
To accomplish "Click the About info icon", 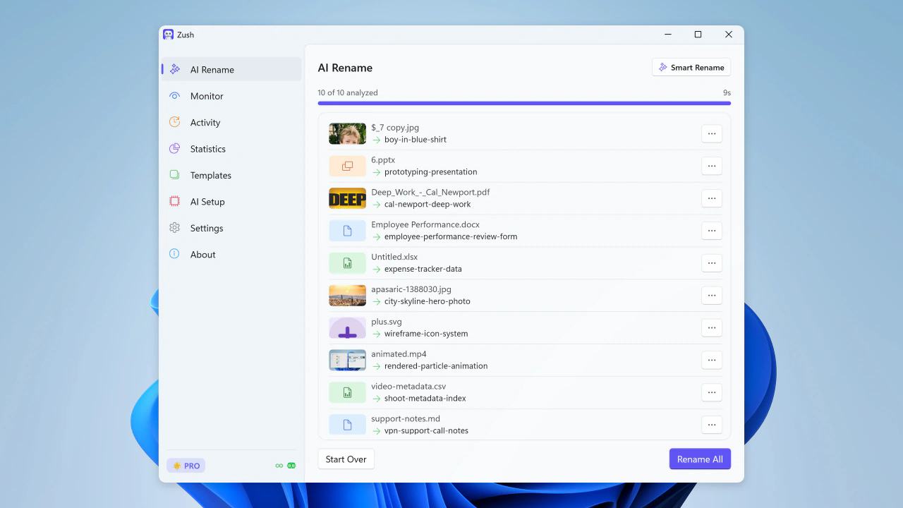I will click(174, 254).
